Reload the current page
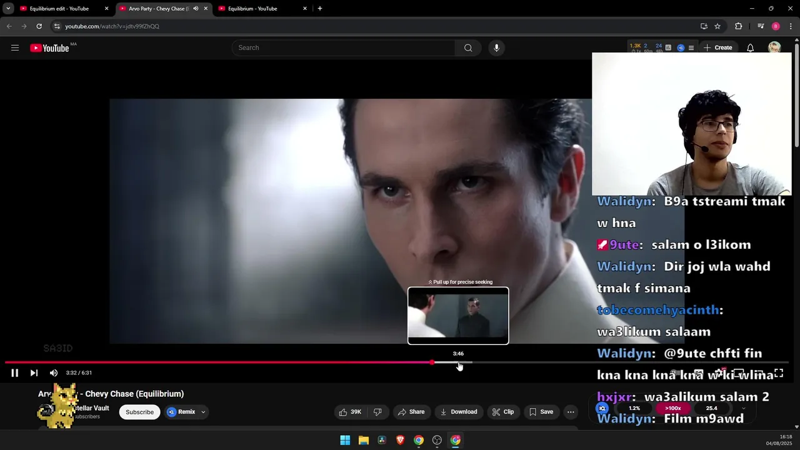This screenshot has width=800, height=450. [39, 26]
